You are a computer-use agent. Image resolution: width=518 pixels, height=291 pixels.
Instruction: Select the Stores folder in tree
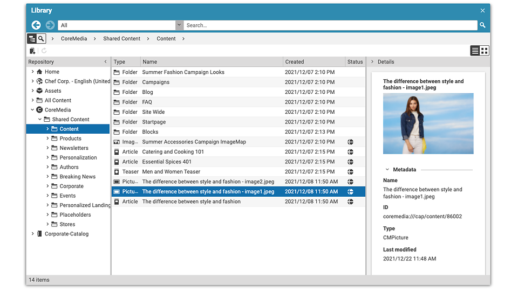pos(67,224)
